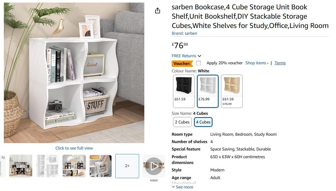View thumbnail showing white shelf dimensions
336x191 pixels.
click(x=47, y=166)
